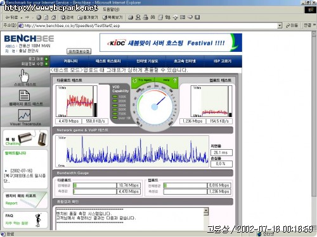The height and width of the screenshot is (237, 317).
Task: Click the BENCHBEE logo
Action: tap(29, 39)
